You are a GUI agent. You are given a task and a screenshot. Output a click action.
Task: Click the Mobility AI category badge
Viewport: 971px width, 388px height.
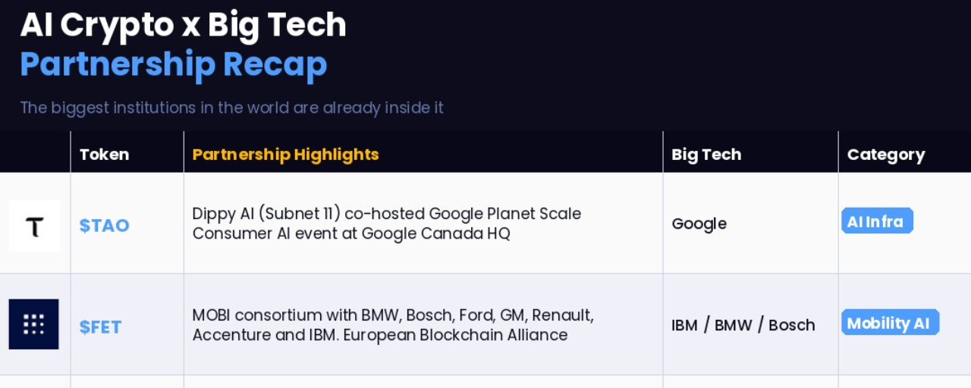click(x=889, y=323)
